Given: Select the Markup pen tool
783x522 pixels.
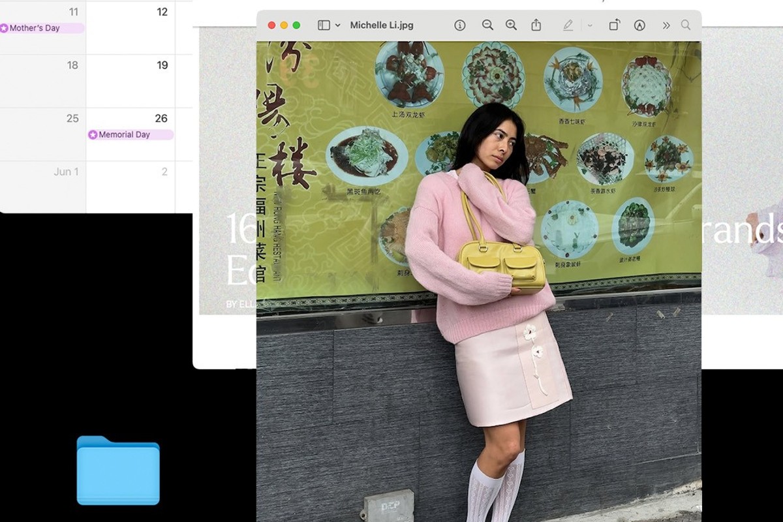Looking at the screenshot, I should (x=568, y=25).
